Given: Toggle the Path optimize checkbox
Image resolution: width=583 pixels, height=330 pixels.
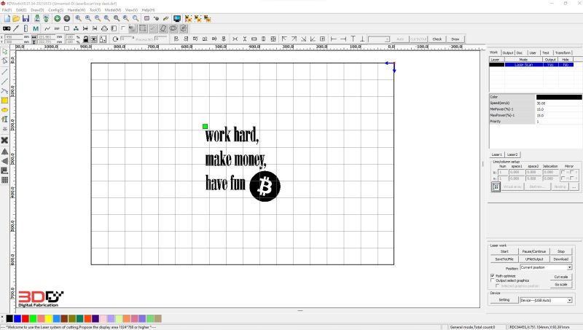Looking at the screenshot, I should click(493, 276).
